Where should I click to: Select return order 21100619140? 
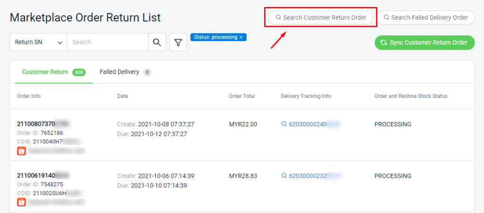point(36,175)
